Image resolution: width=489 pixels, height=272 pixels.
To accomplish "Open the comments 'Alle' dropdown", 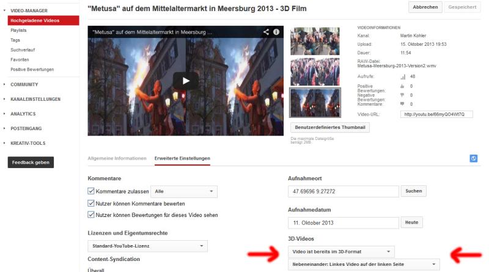I will pos(183,192).
